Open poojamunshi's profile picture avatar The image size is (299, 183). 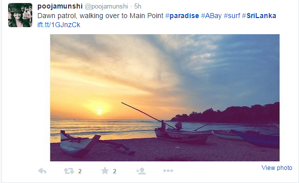pos(20,15)
